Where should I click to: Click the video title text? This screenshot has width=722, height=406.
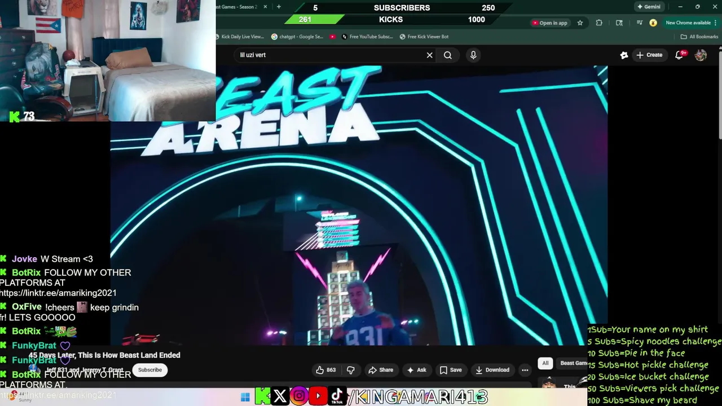coord(104,355)
